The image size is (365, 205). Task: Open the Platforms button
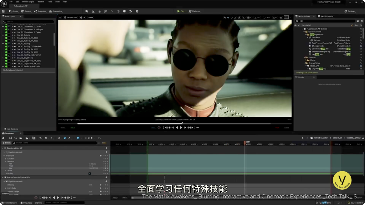(195, 11)
